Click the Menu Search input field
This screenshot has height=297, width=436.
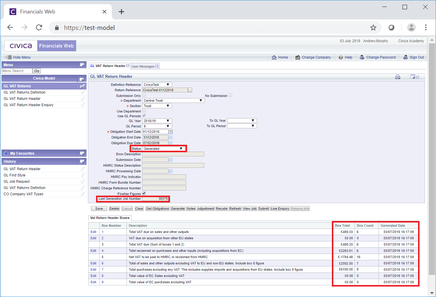(x=17, y=71)
